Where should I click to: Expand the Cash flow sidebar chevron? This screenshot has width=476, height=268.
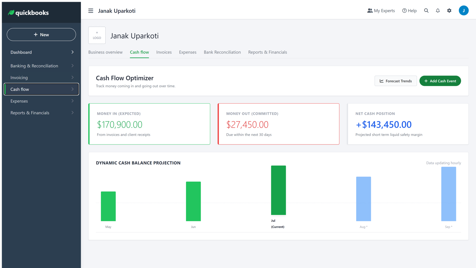(x=72, y=89)
